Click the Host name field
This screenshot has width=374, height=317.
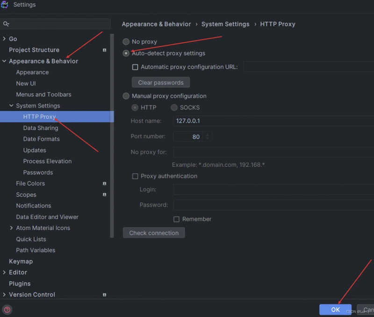273,121
